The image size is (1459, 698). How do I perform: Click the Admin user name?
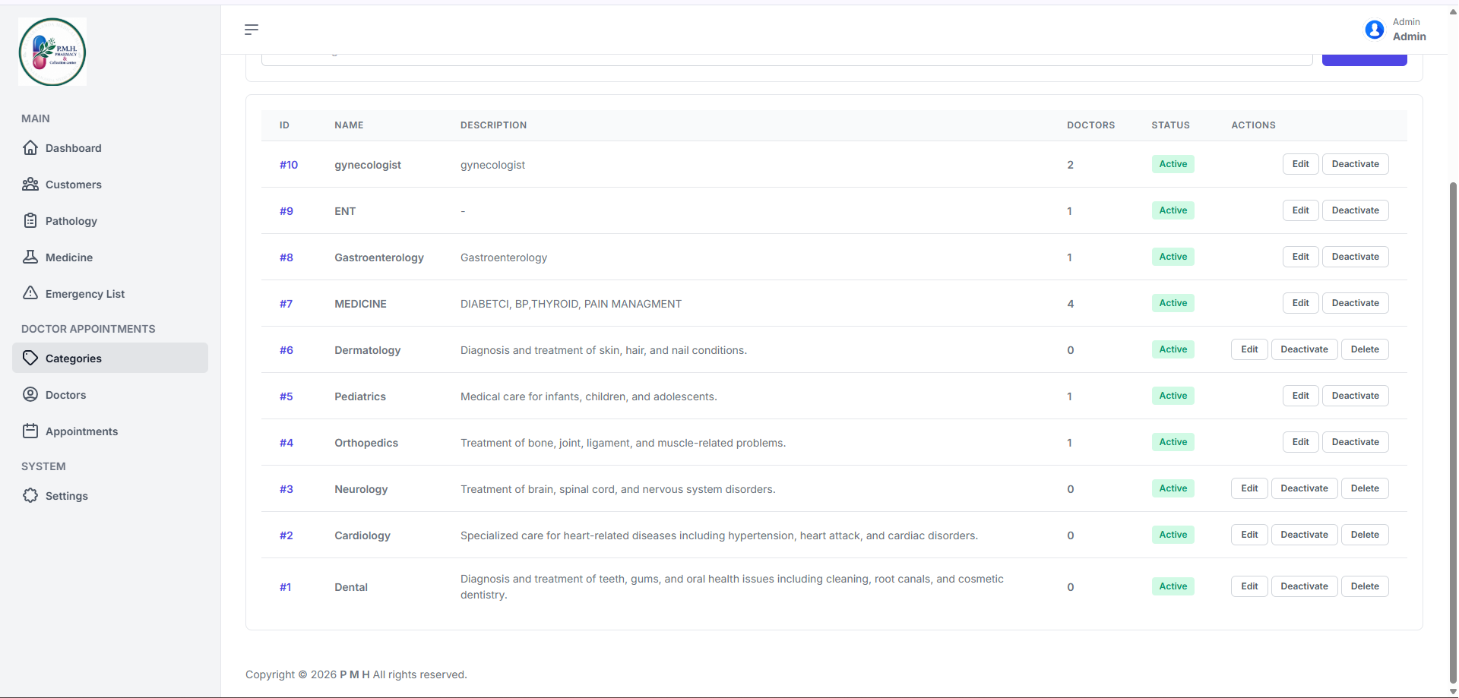tap(1409, 36)
